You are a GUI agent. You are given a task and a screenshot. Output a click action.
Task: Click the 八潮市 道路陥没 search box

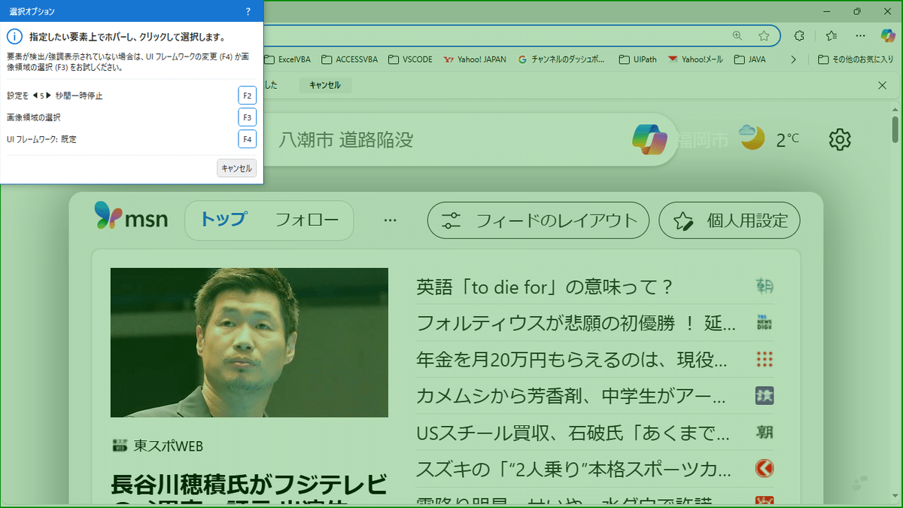[x=451, y=139]
